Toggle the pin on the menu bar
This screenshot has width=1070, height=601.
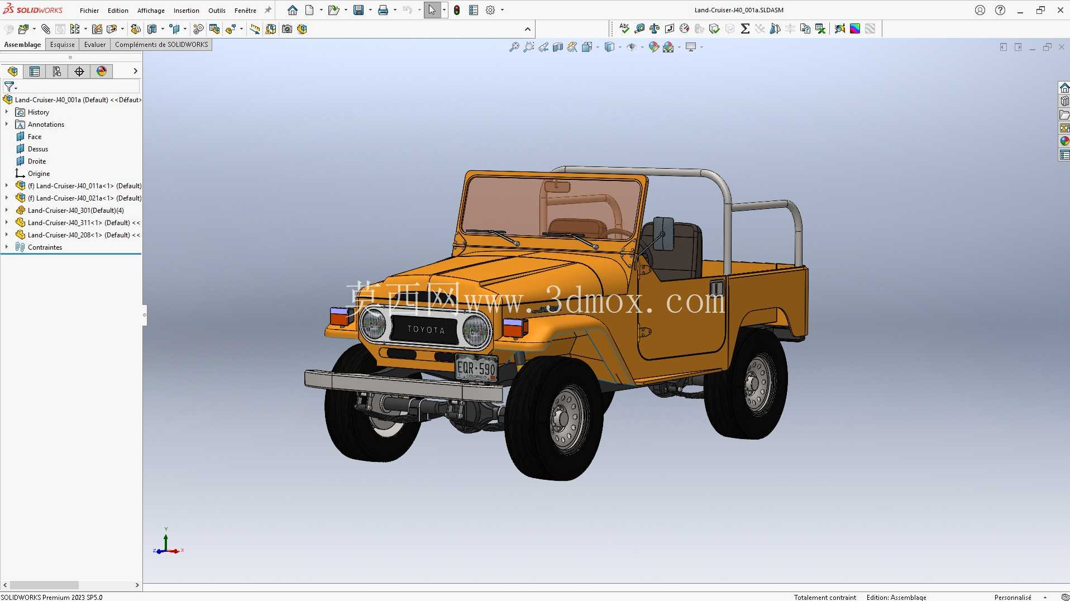coord(268,10)
